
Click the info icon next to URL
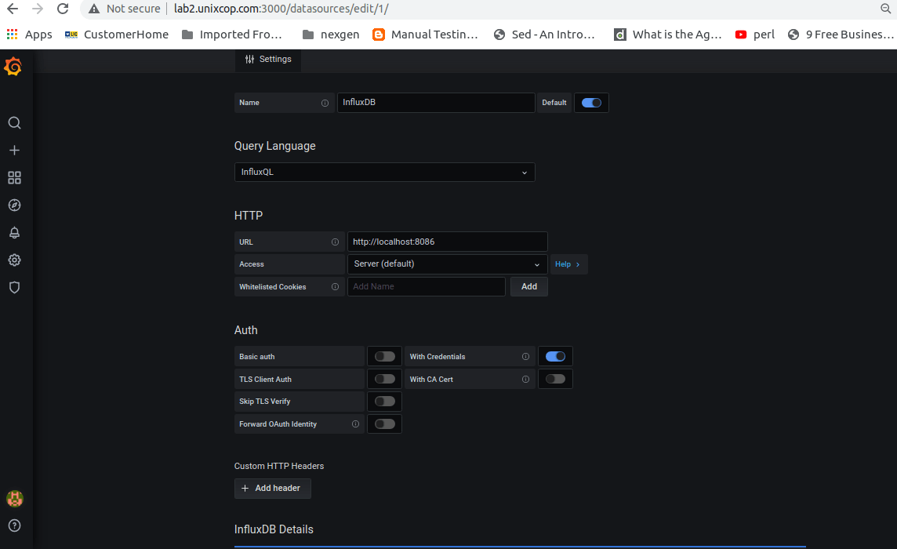336,242
